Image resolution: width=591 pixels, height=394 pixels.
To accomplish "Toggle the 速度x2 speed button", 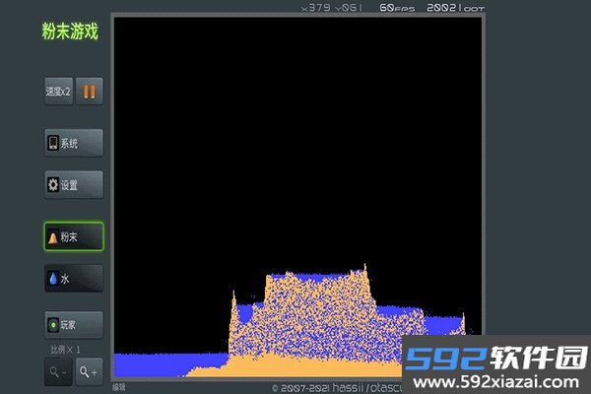I will click(x=58, y=92).
